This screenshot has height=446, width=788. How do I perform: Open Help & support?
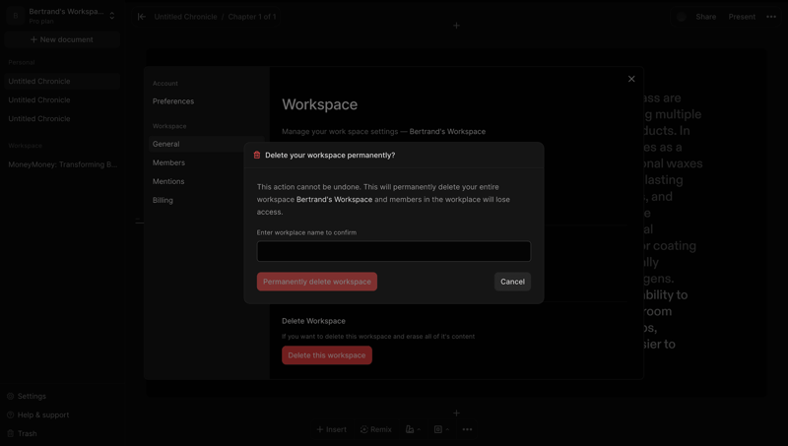[37, 414]
